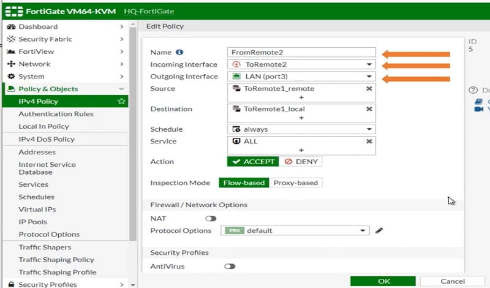Click the Name info icon

click(179, 52)
